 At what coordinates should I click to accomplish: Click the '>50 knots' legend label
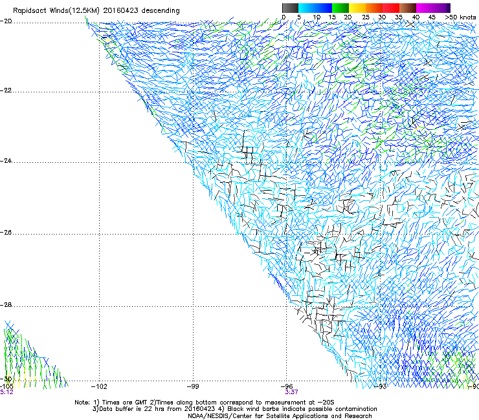coord(460,17)
